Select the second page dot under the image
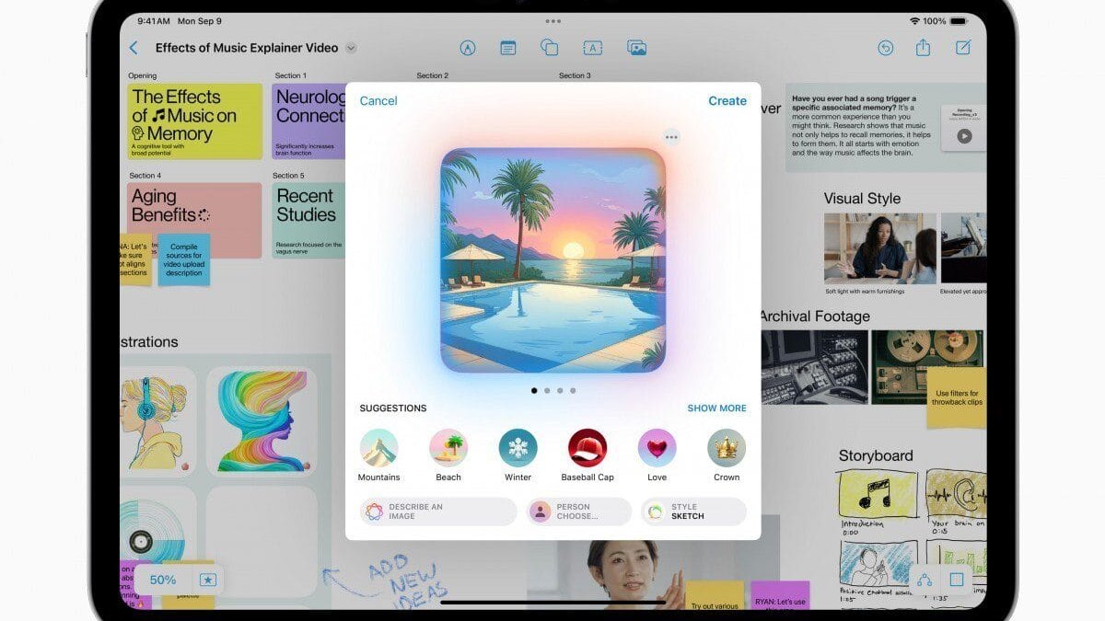Screen dimensions: 1105x621 [547, 390]
